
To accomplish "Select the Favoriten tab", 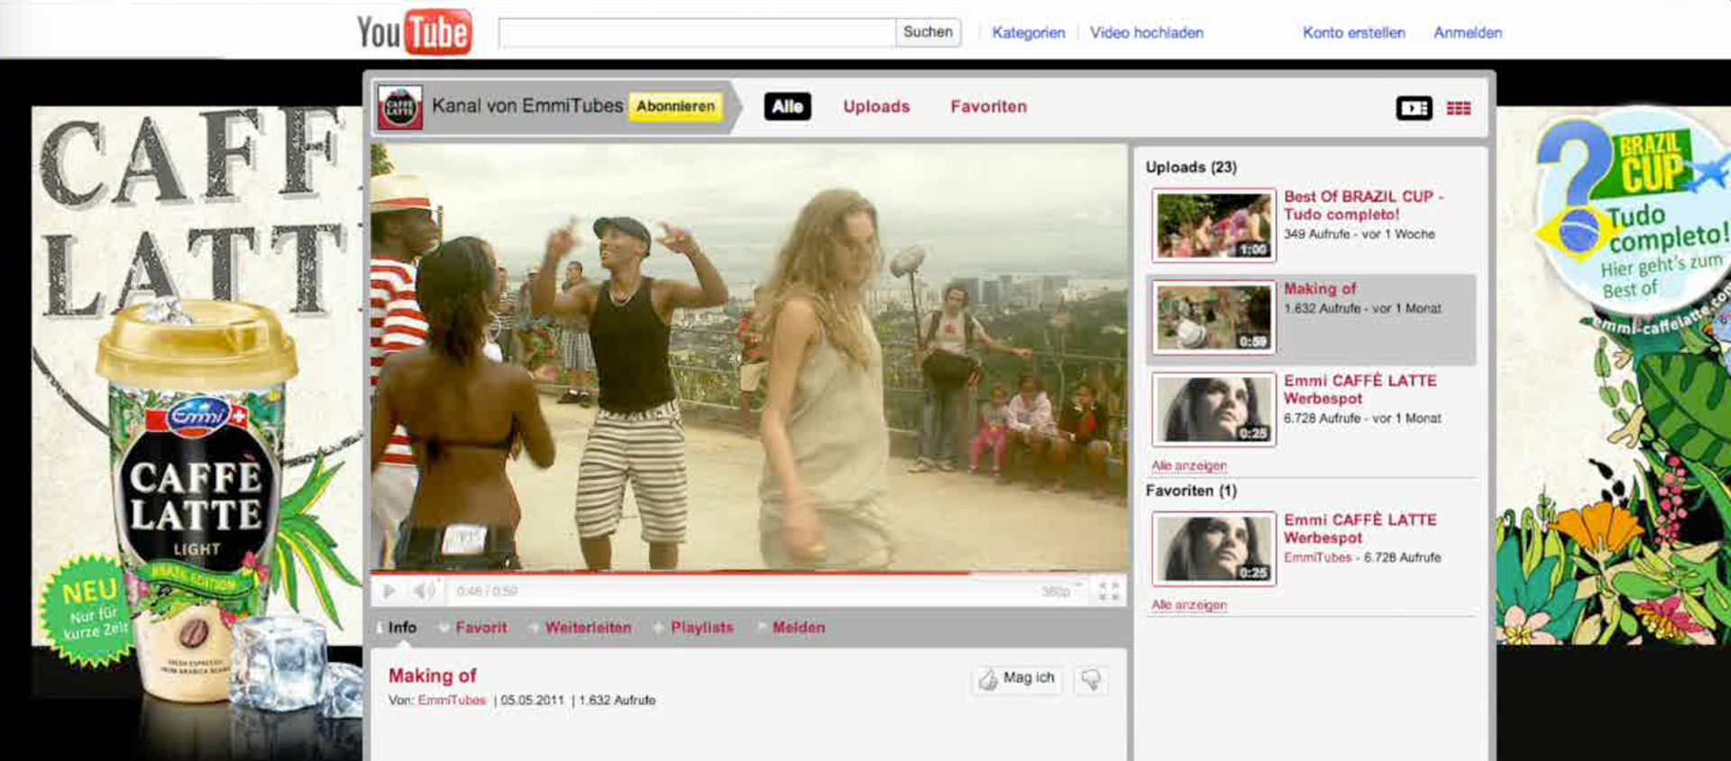I will point(988,106).
